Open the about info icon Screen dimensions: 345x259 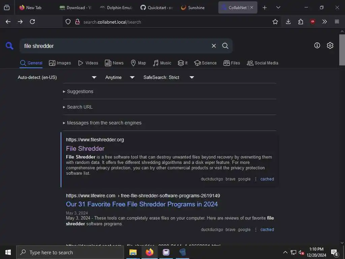[317, 46]
